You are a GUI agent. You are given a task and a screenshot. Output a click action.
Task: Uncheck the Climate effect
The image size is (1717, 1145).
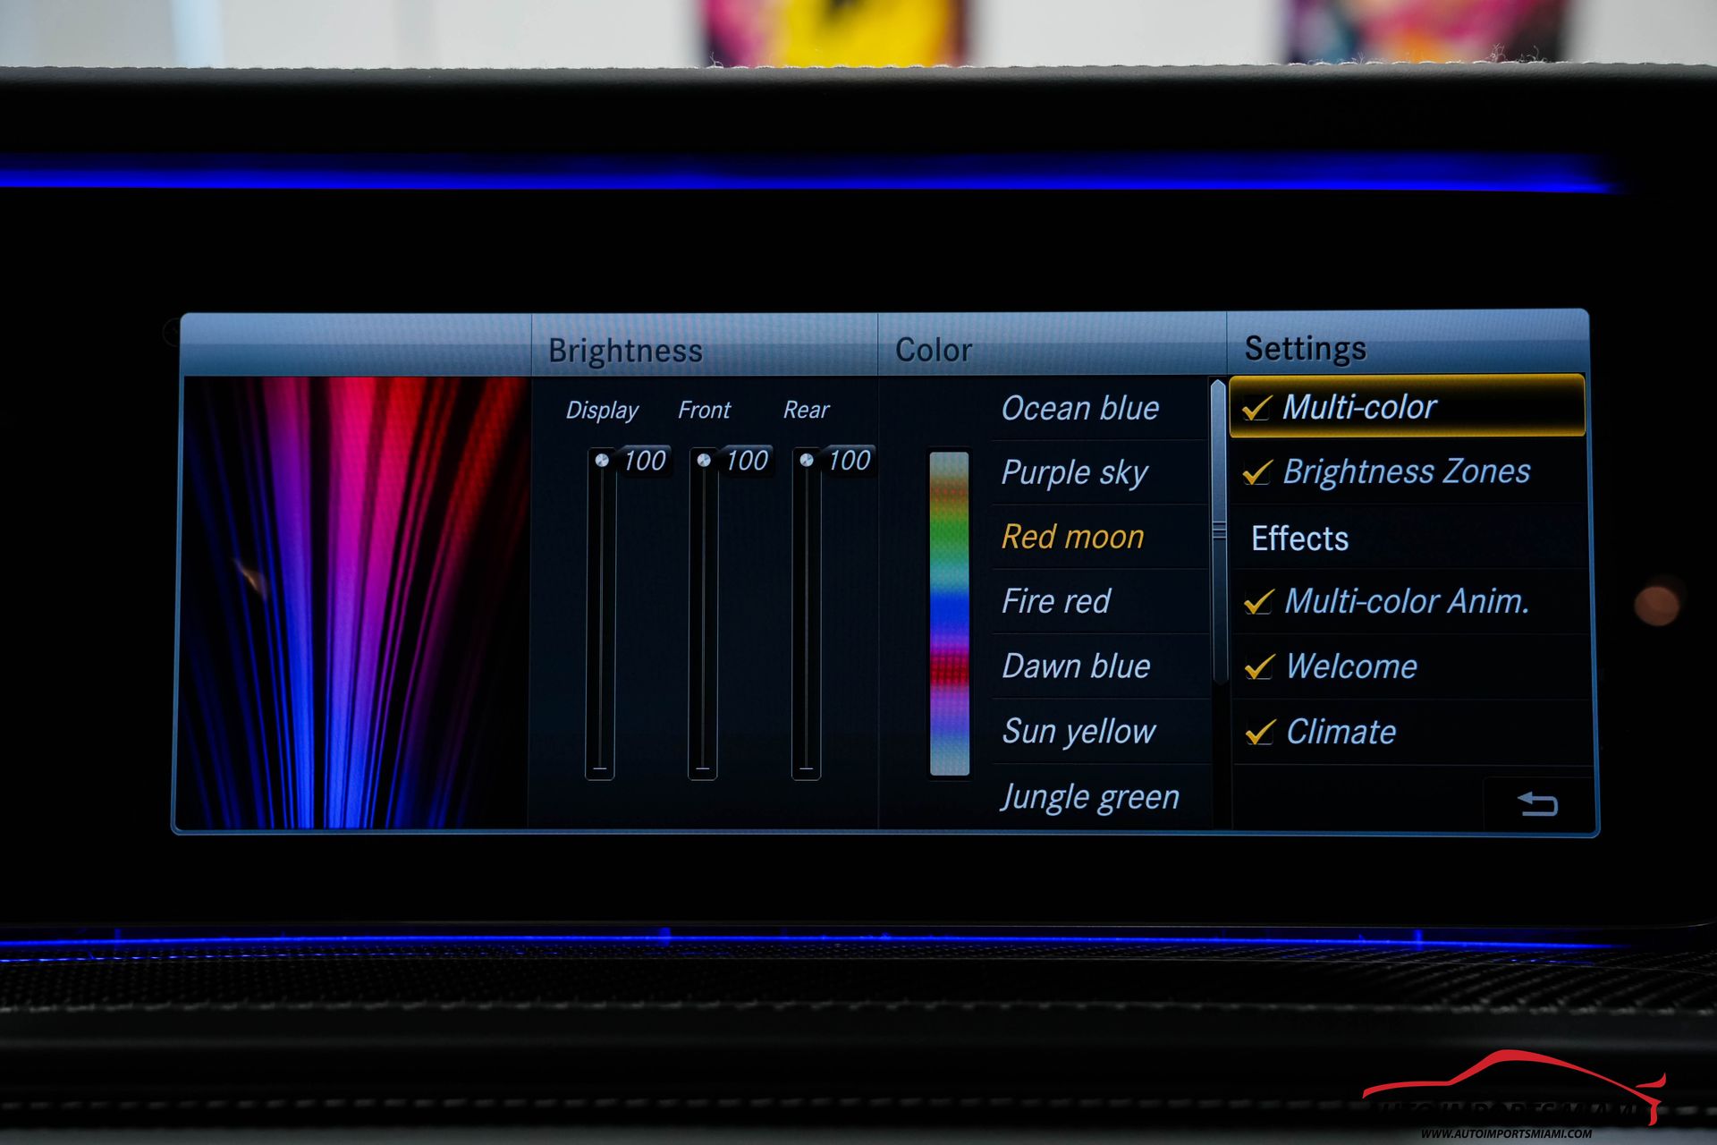1259,733
